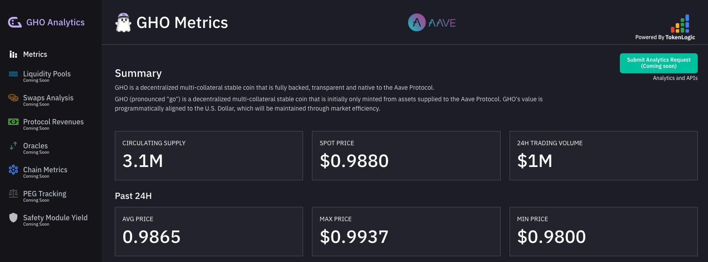Image resolution: width=708 pixels, height=262 pixels.
Task: Click the Aave logo in header
Action: 432,23
